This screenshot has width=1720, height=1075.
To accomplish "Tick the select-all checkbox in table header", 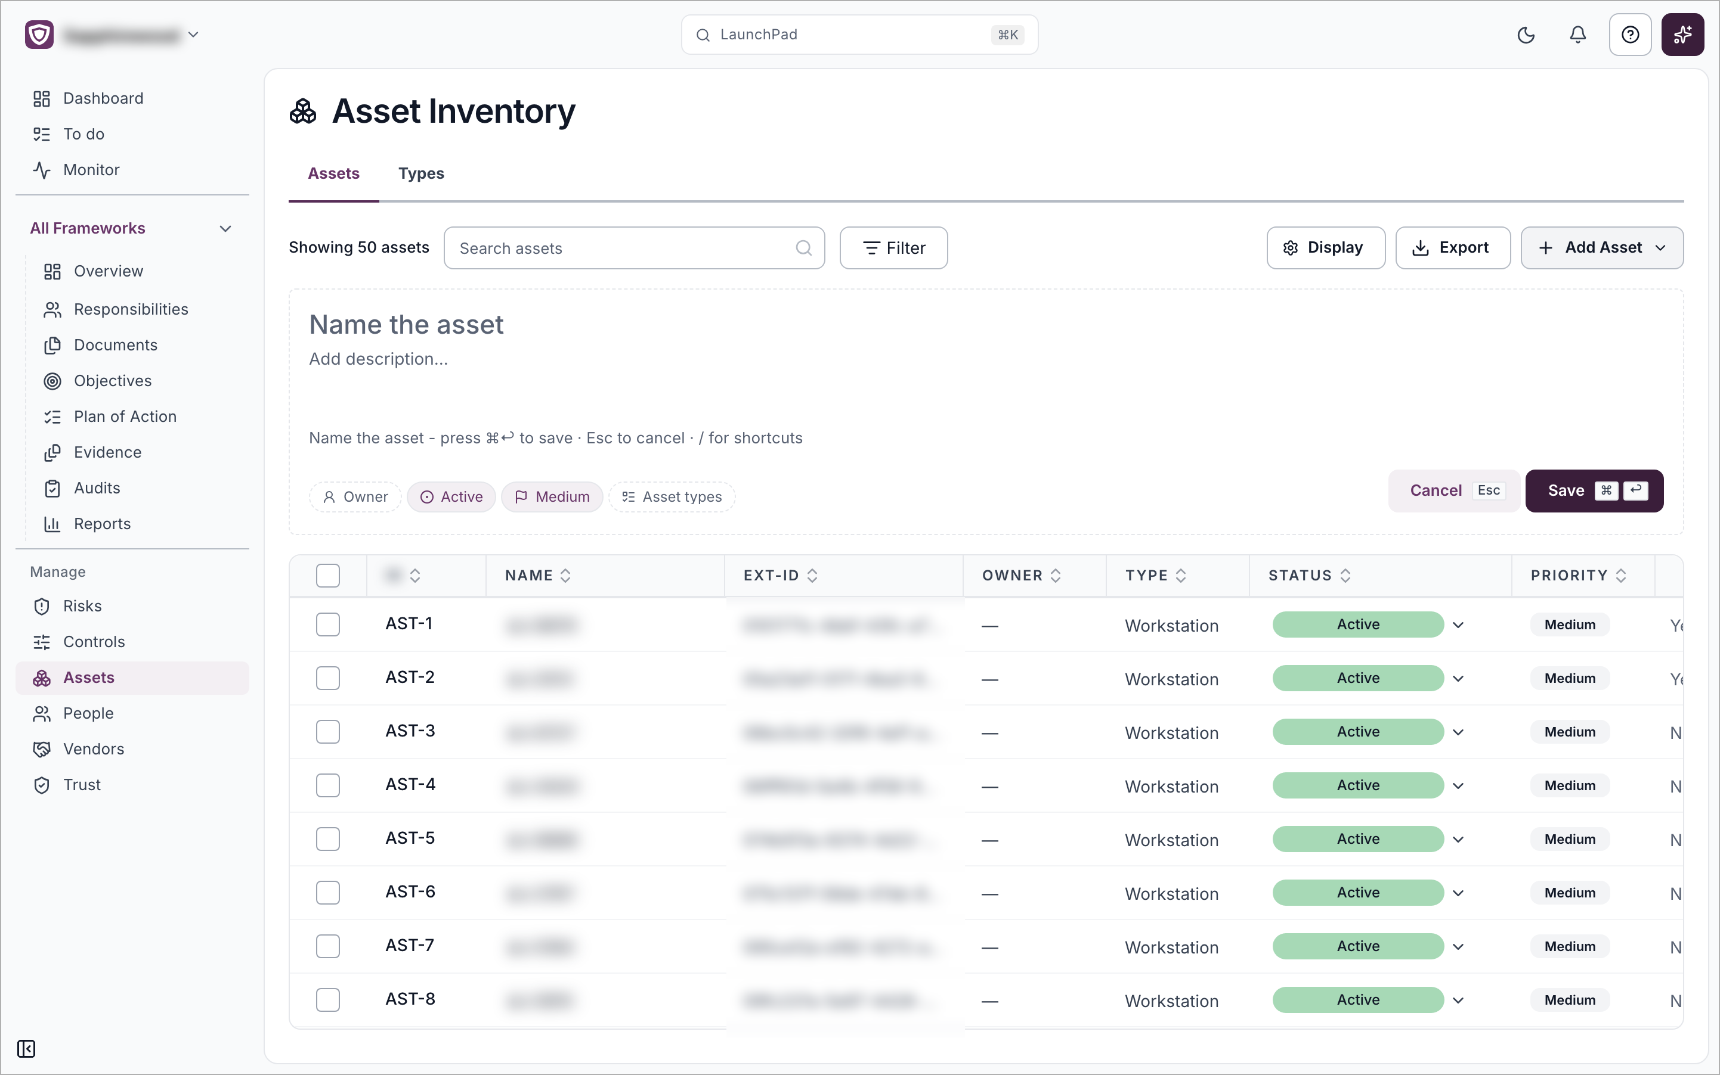I will (x=328, y=575).
